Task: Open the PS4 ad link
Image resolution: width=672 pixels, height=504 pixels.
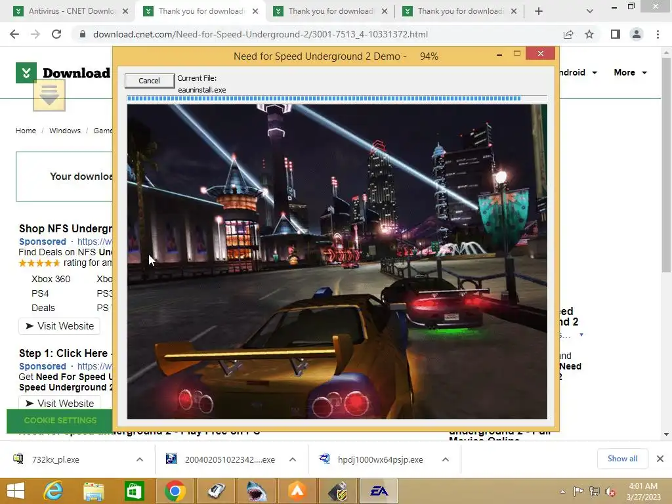Action: (40, 293)
